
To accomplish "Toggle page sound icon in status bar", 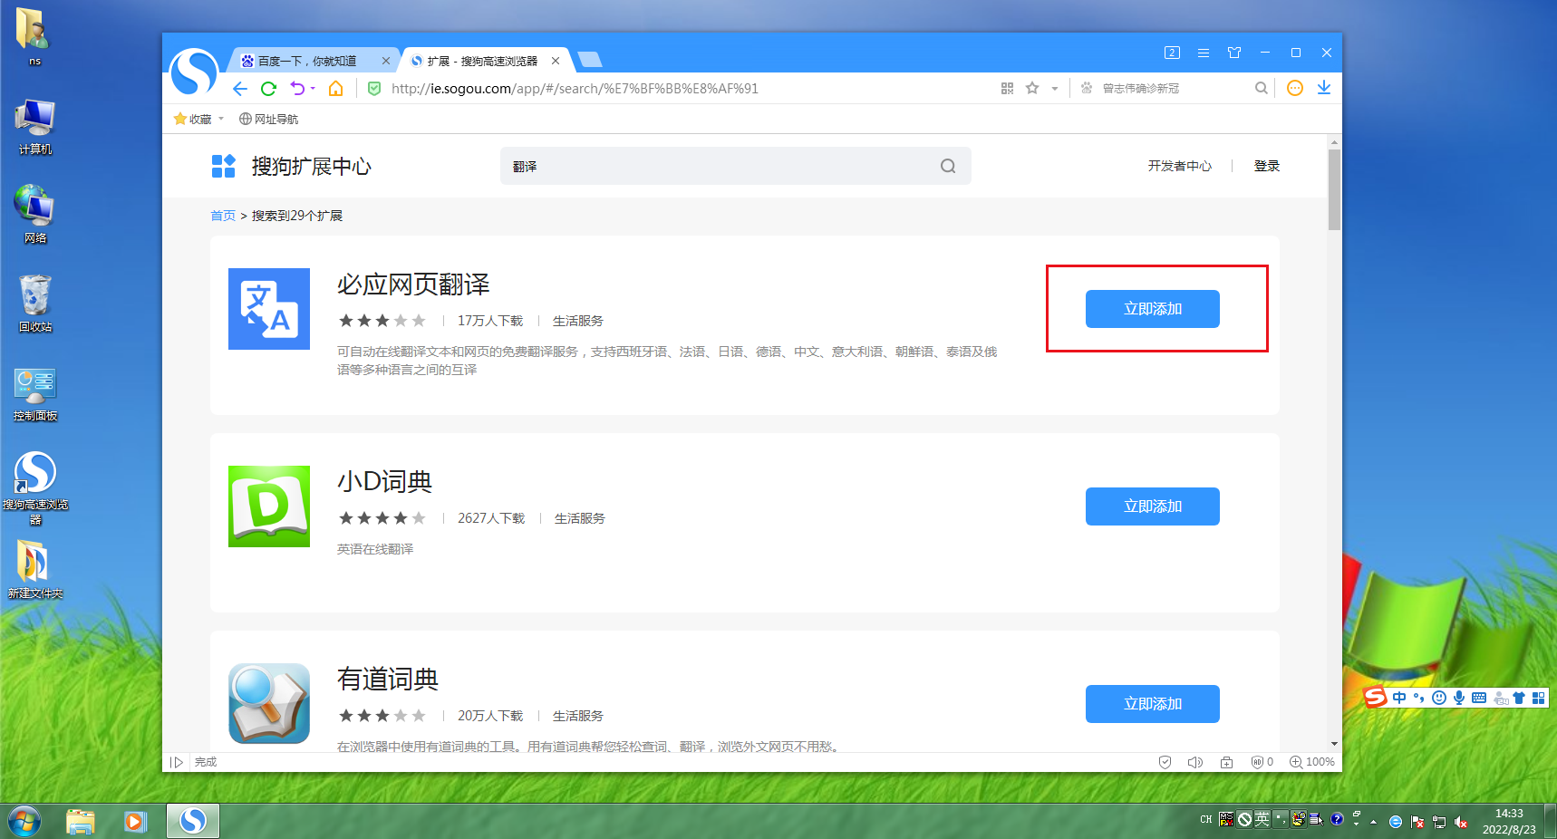I will (x=1195, y=762).
